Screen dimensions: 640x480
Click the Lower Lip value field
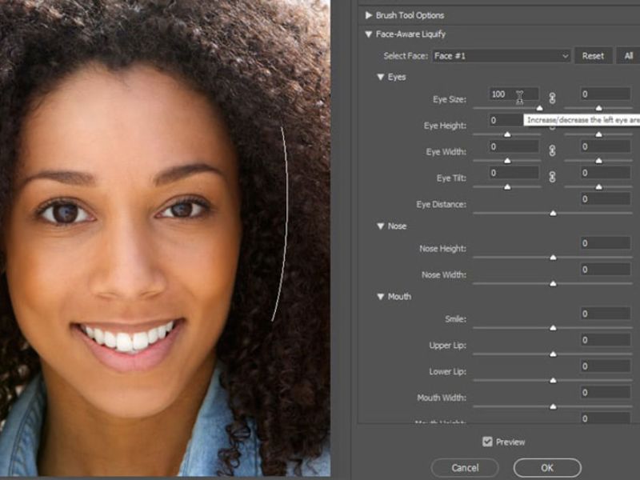(606, 366)
